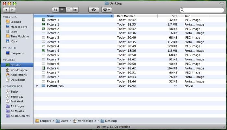Select Picture 5 modified 20:50
The image size is (227, 130).
pyautogui.click(x=130, y=55)
